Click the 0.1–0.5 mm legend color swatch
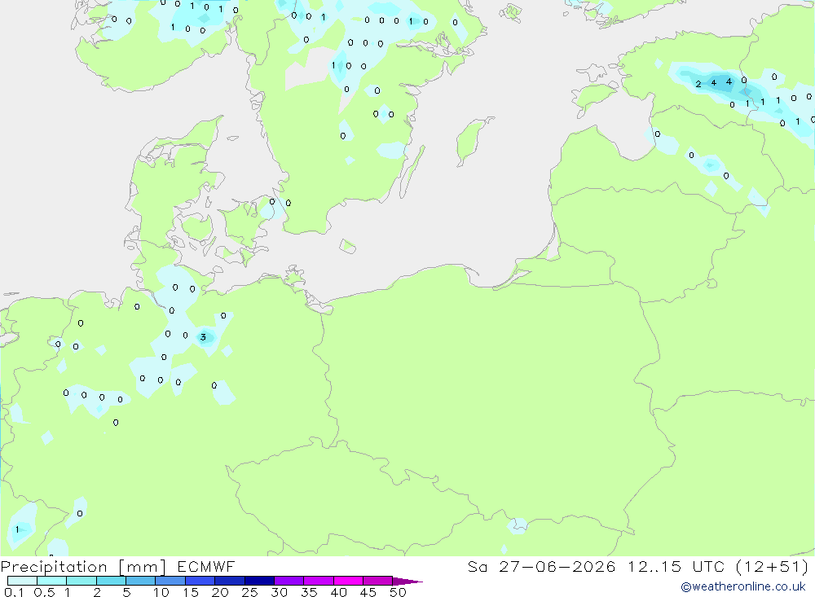Viewport: 815px width, 597px height. 22,581
